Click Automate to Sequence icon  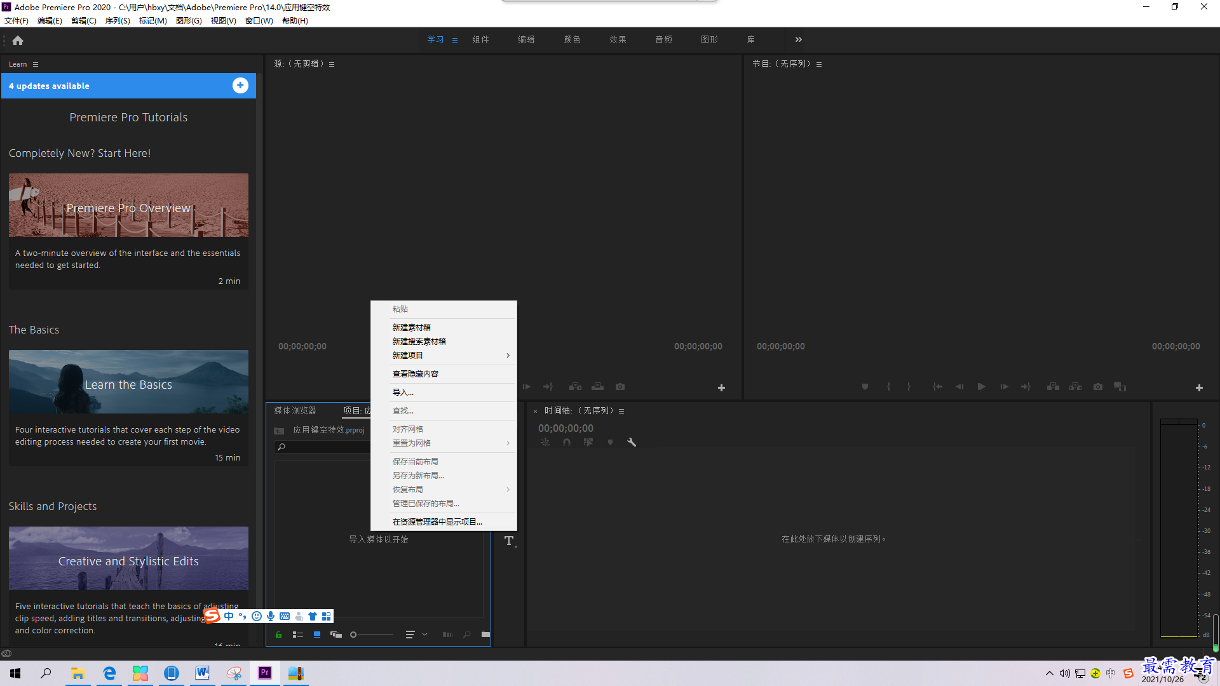click(x=447, y=635)
